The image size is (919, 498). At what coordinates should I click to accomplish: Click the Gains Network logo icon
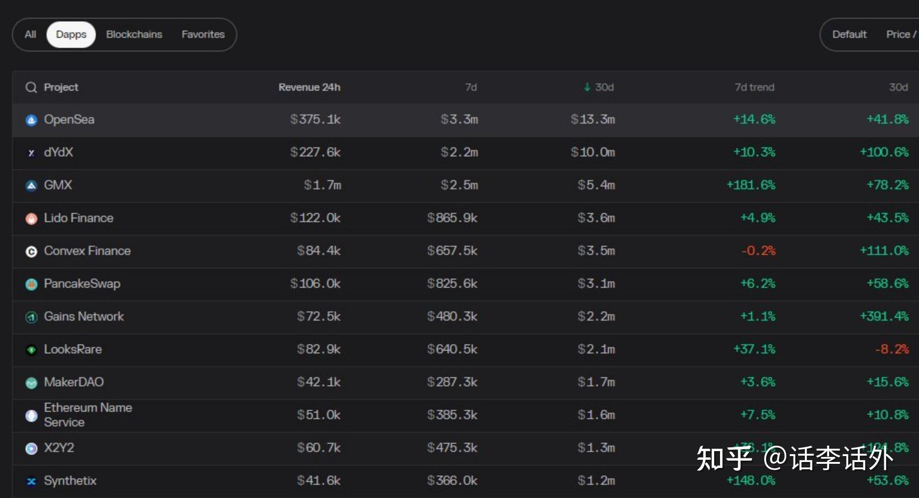point(31,317)
